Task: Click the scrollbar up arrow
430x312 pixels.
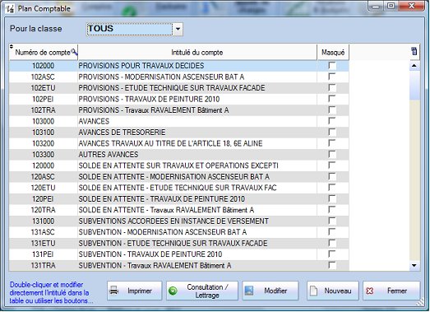Action: [414, 65]
